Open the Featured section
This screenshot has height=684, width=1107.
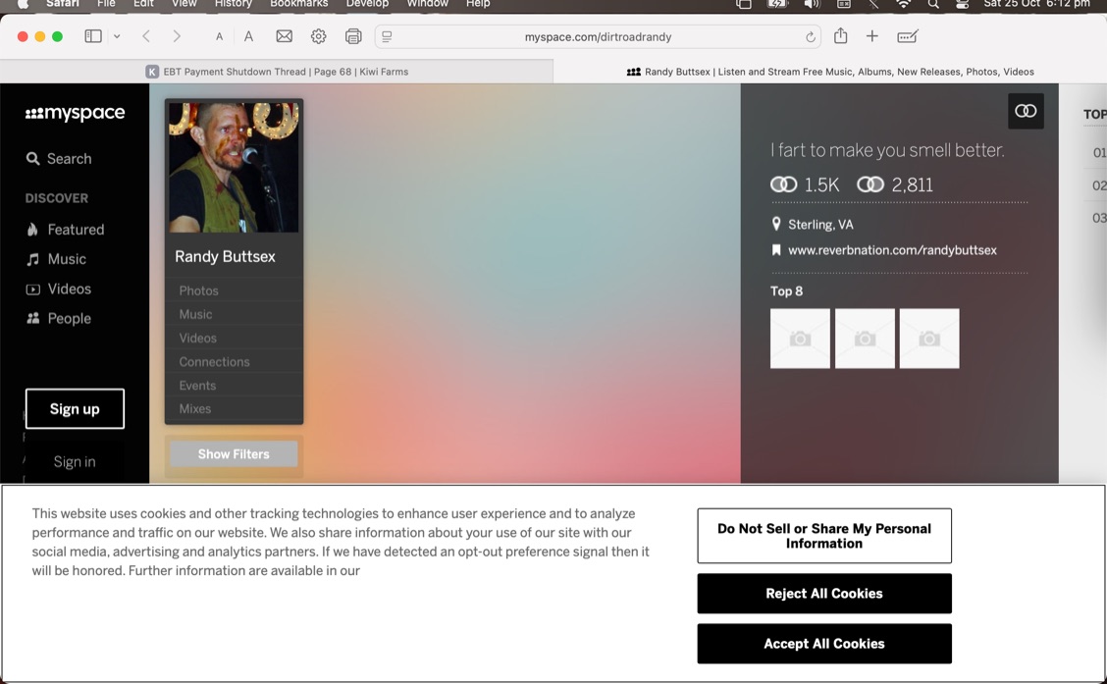pyautogui.click(x=65, y=230)
